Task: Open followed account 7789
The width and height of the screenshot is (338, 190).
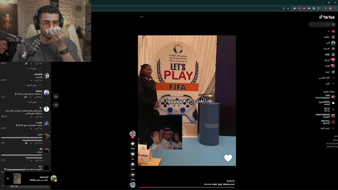Action: coord(325,97)
